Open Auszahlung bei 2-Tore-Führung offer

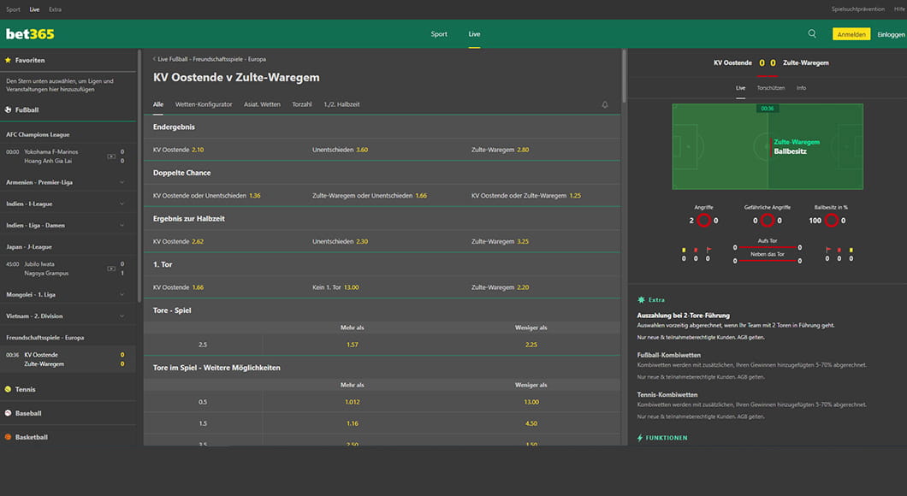click(x=683, y=316)
